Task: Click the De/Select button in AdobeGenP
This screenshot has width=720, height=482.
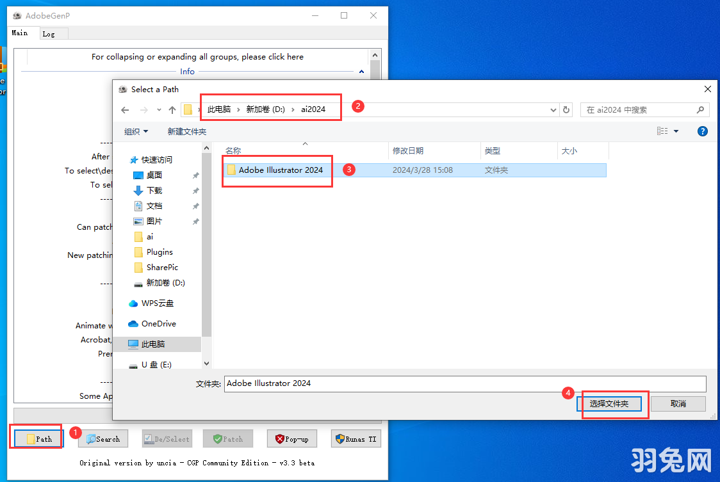Action: coord(167,439)
